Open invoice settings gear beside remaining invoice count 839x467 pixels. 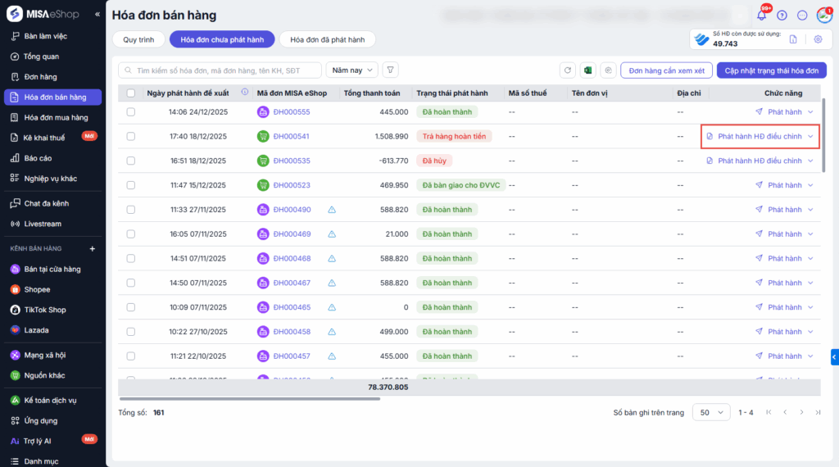coord(817,39)
